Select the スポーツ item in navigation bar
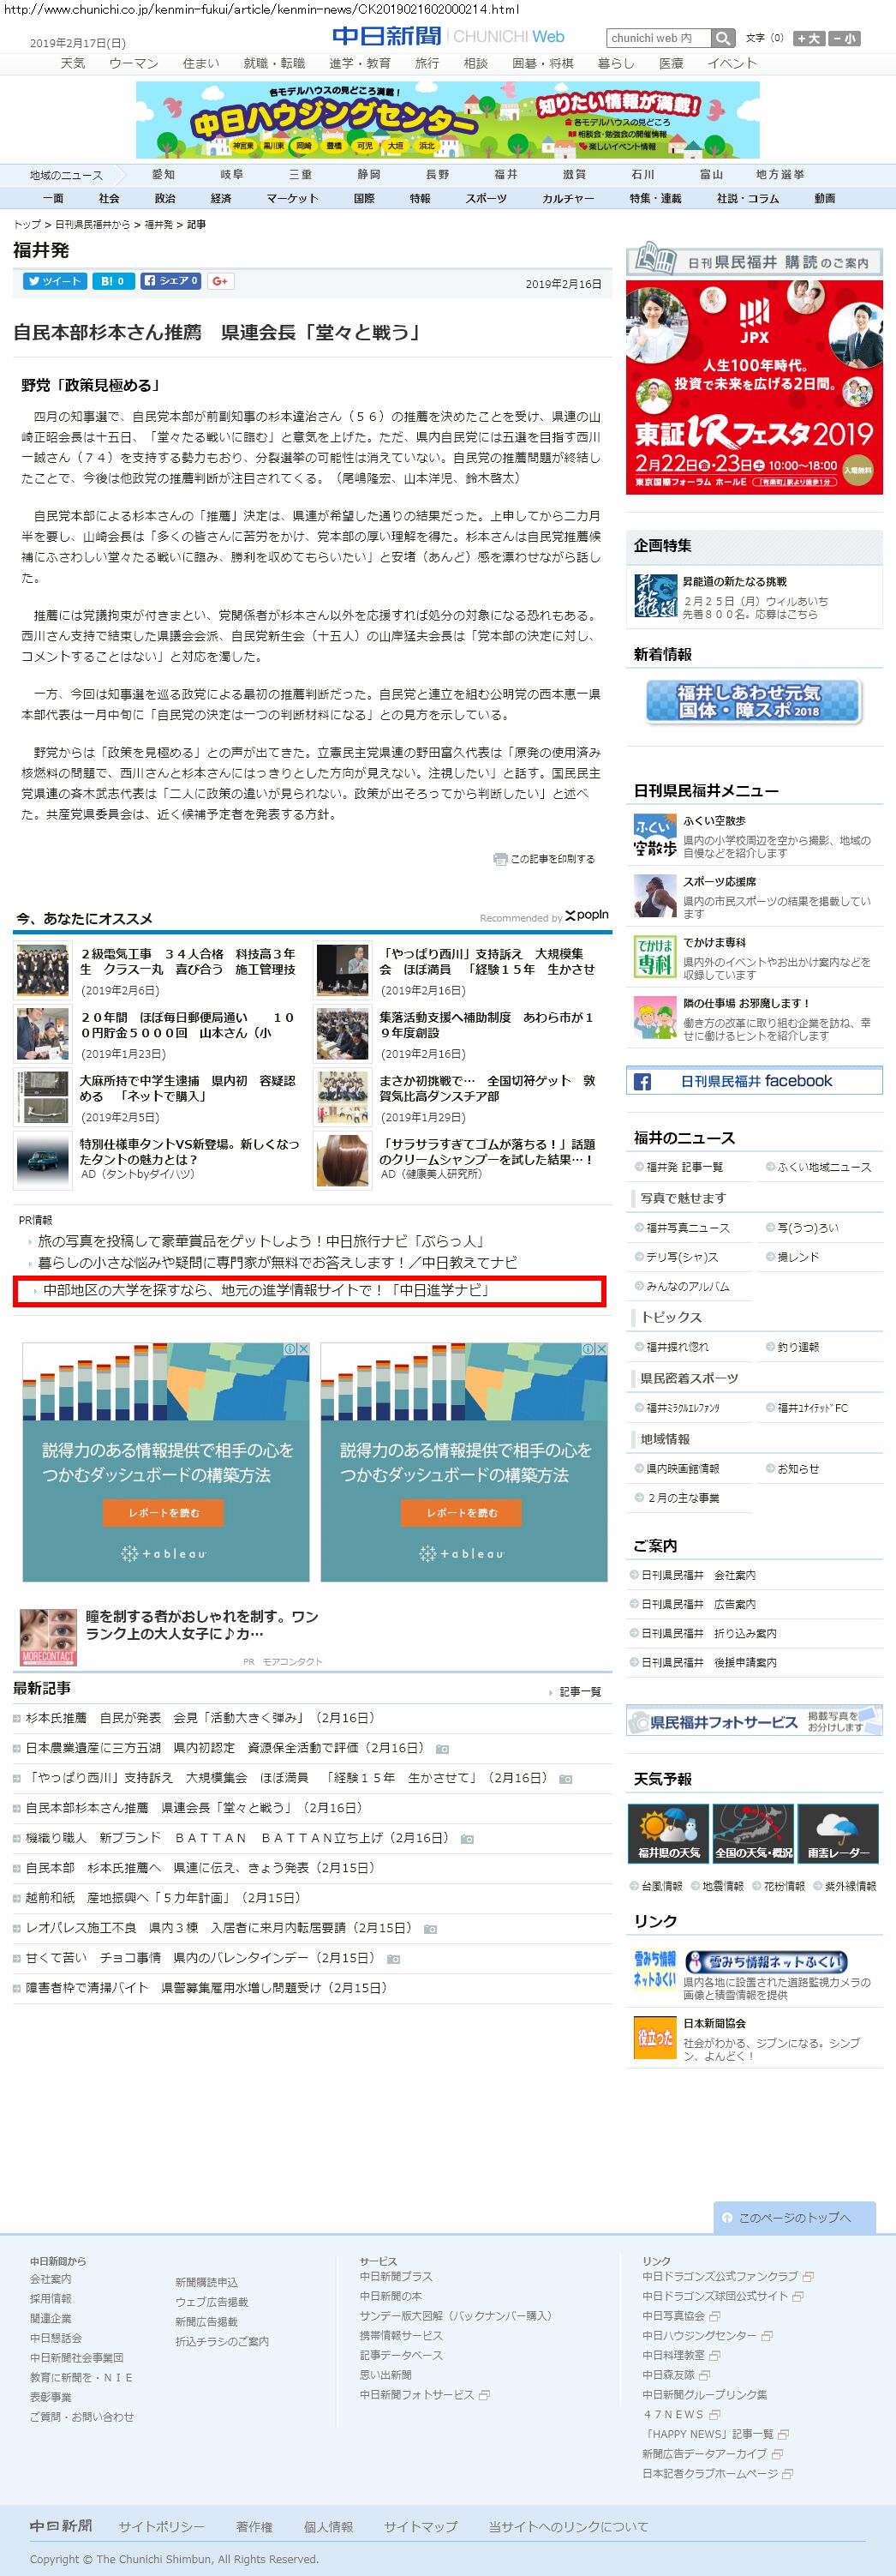The height and width of the screenshot is (2576, 896). (x=486, y=198)
